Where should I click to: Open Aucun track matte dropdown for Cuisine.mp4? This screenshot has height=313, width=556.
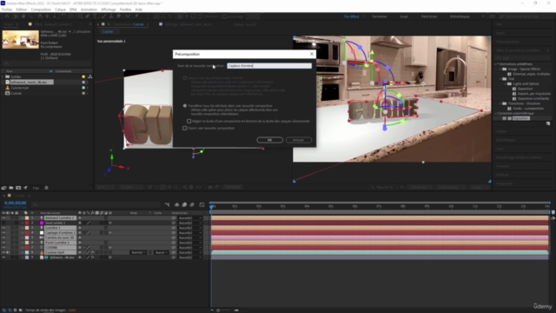(162, 252)
